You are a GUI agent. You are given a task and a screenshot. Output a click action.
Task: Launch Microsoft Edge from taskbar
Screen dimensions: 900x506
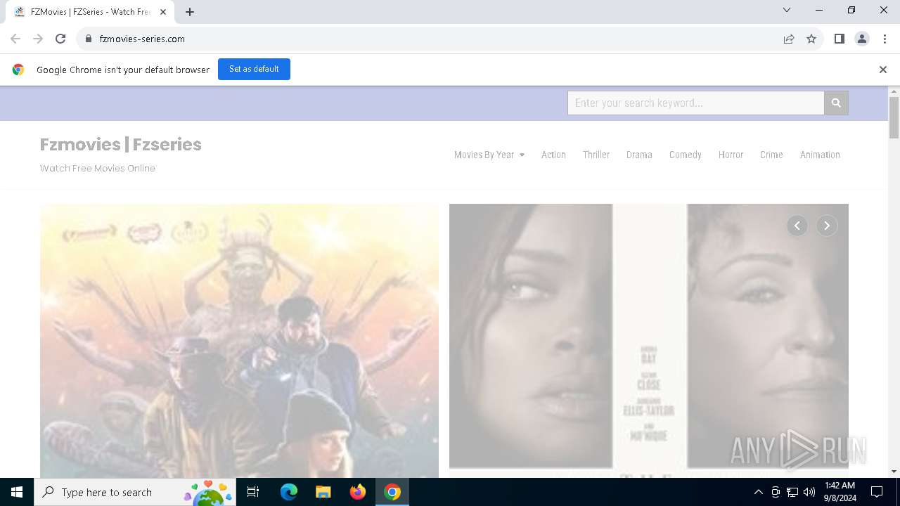[x=289, y=492]
